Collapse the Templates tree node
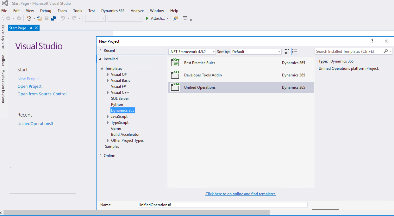 [x=102, y=69]
